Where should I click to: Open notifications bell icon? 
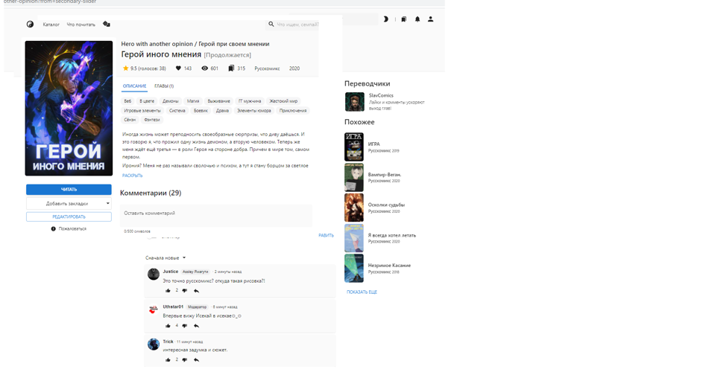(418, 19)
